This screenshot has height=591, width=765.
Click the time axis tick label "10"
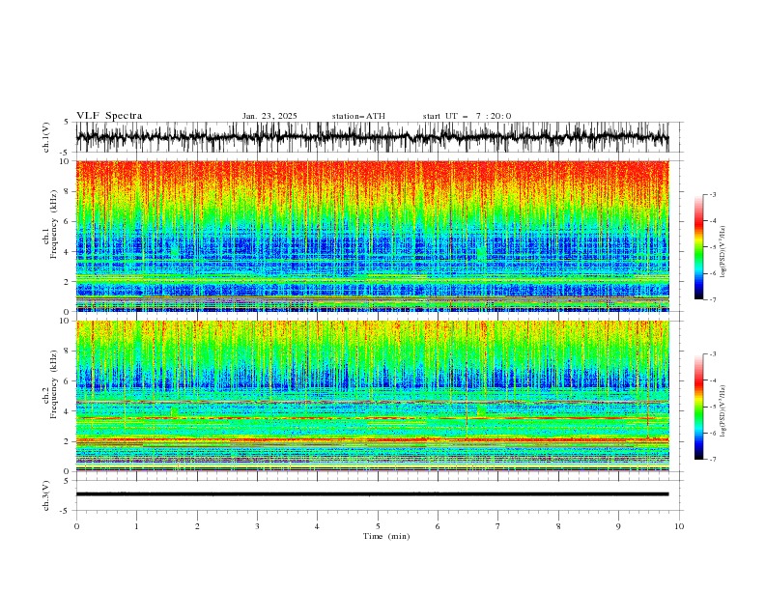click(x=679, y=526)
